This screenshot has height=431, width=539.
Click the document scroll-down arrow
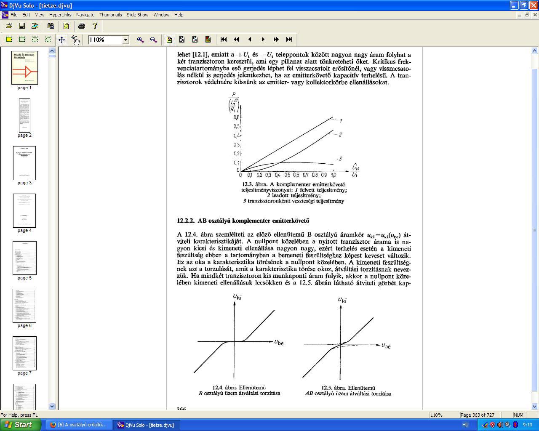535,406
